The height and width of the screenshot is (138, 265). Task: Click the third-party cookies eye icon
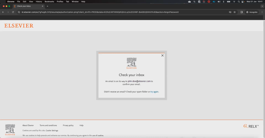point(230,12)
